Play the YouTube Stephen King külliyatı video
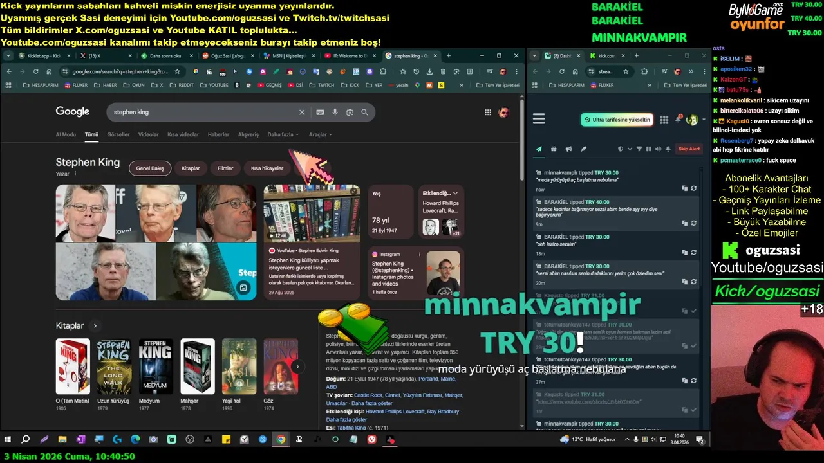The image size is (824, 463). (x=312, y=213)
